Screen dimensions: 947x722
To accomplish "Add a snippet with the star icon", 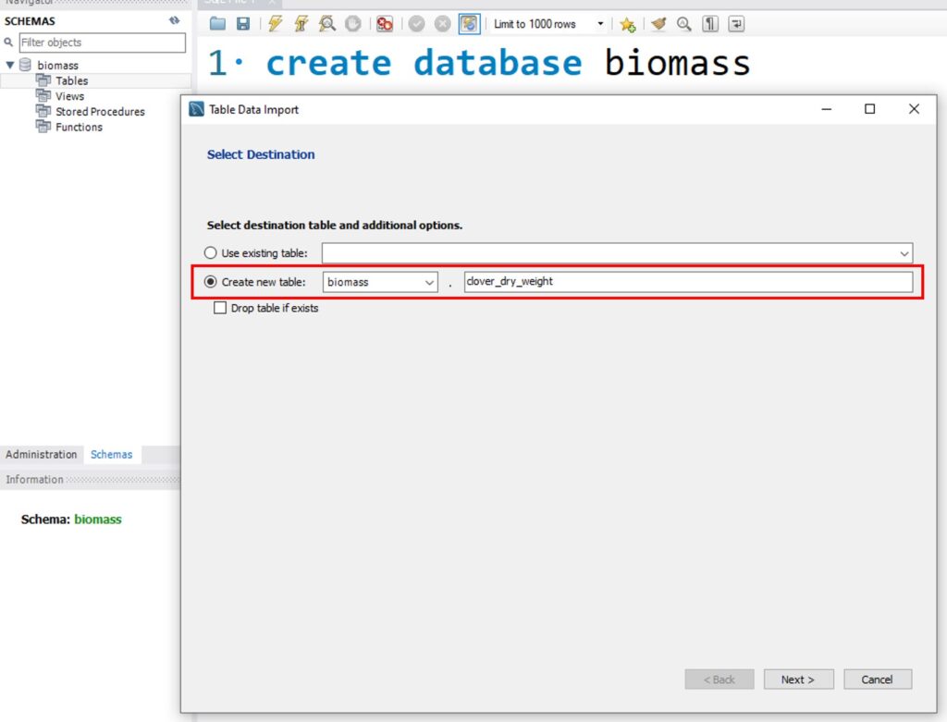I will pos(627,24).
